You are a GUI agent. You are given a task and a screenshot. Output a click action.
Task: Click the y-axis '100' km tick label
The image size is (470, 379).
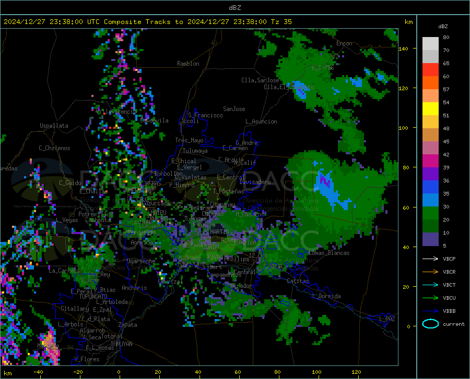click(x=404, y=128)
